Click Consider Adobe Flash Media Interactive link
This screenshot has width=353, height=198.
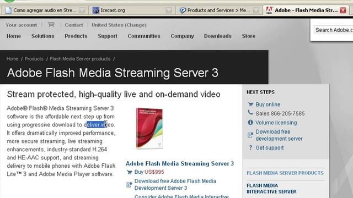pos(181,196)
